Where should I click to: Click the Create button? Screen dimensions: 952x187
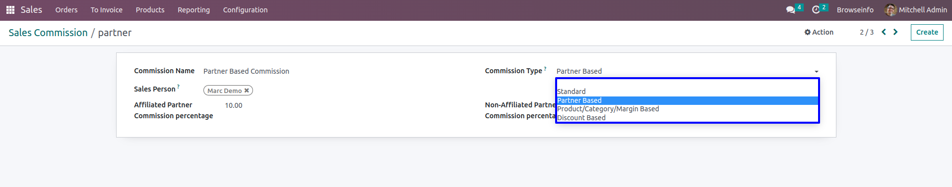pyautogui.click(x=927, y=32)
